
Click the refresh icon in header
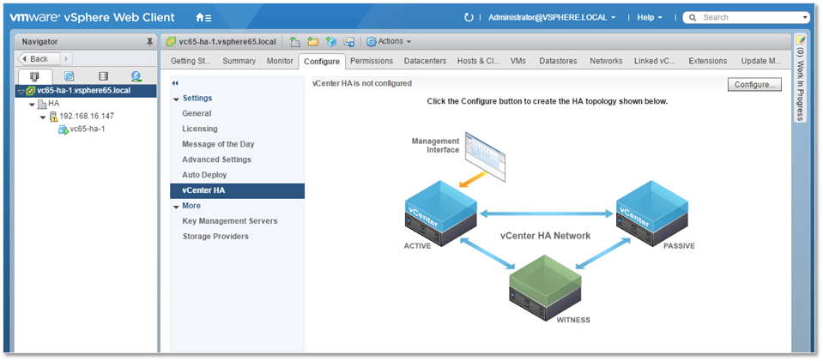[469, 17]
